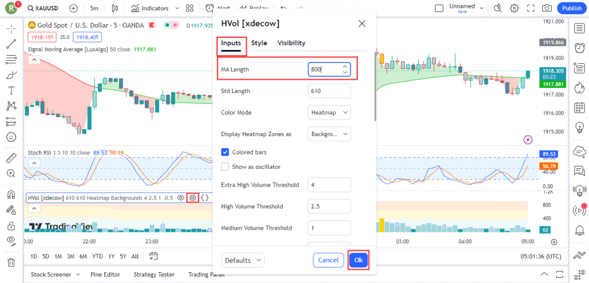Select the YTD time range
Image resolution: width=589 pixels, height=283 pixels.
97,257
